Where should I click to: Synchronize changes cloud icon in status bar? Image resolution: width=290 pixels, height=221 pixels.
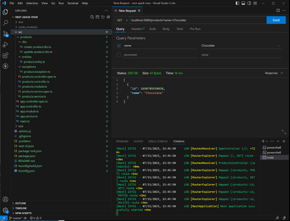point(25,218)
